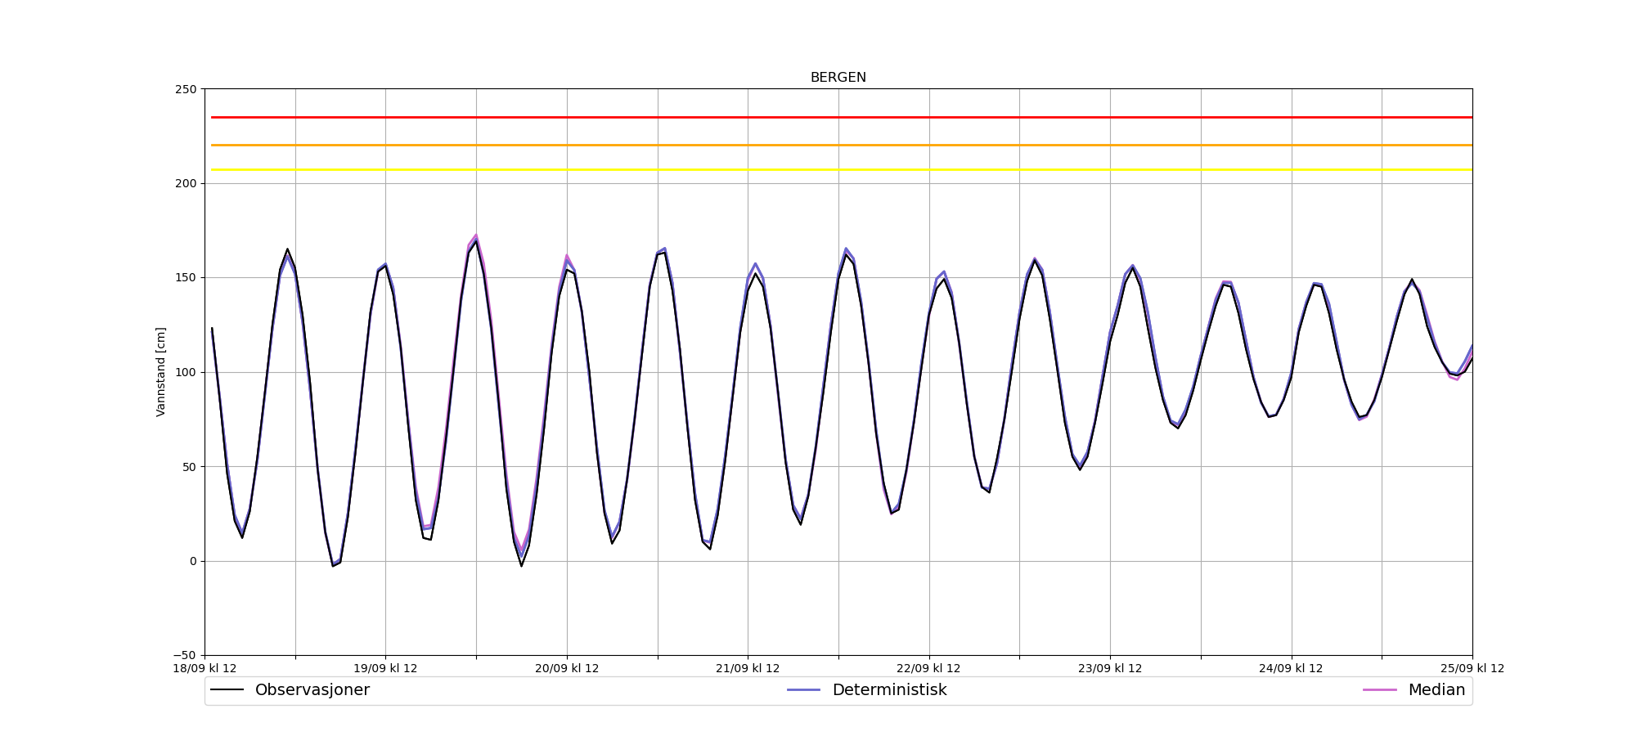Click the 23/09 kl 12 x-axis label
This screenshot has width=1636, height=736.
coord(1110,669)
